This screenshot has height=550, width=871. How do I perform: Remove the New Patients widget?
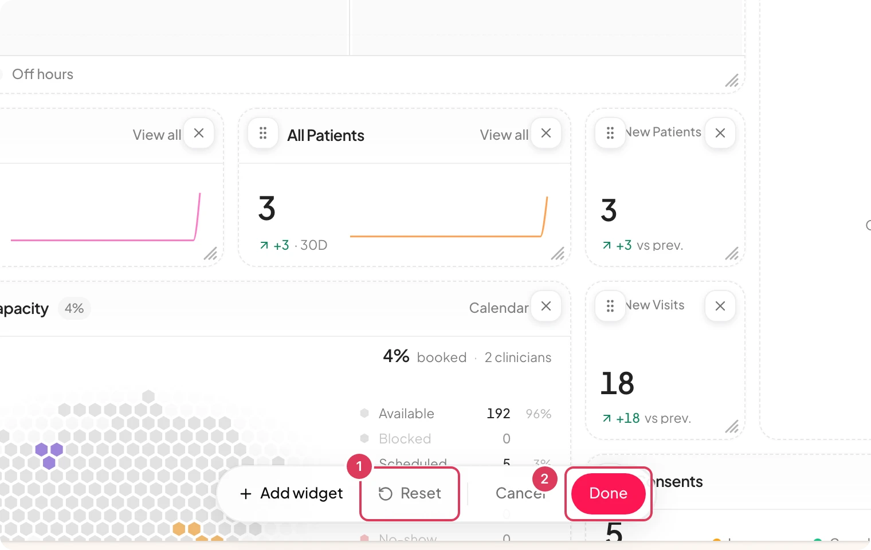(x=720, y=133)
